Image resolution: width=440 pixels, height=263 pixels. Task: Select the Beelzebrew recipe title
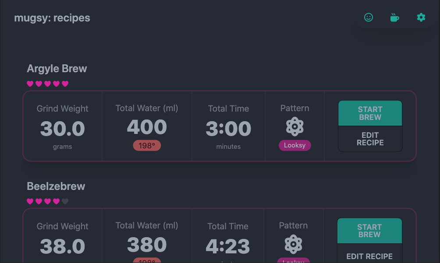coord(56,186)
